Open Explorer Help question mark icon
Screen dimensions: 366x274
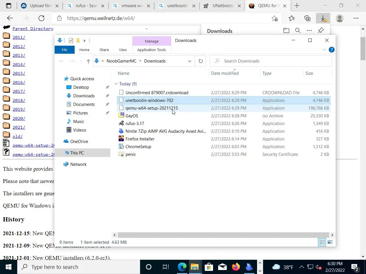[x=332, y=50]
